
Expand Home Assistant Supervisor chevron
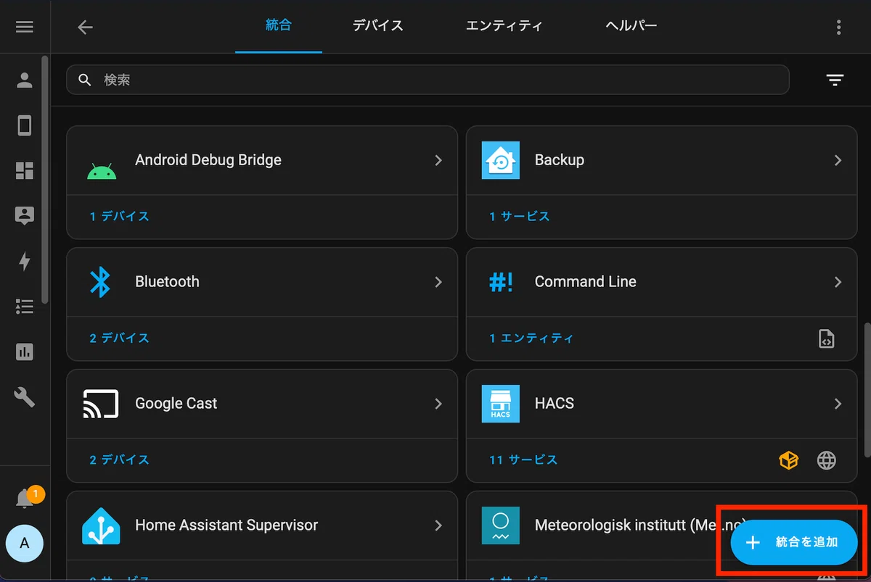pyautogui.click(x=438, y=525)
